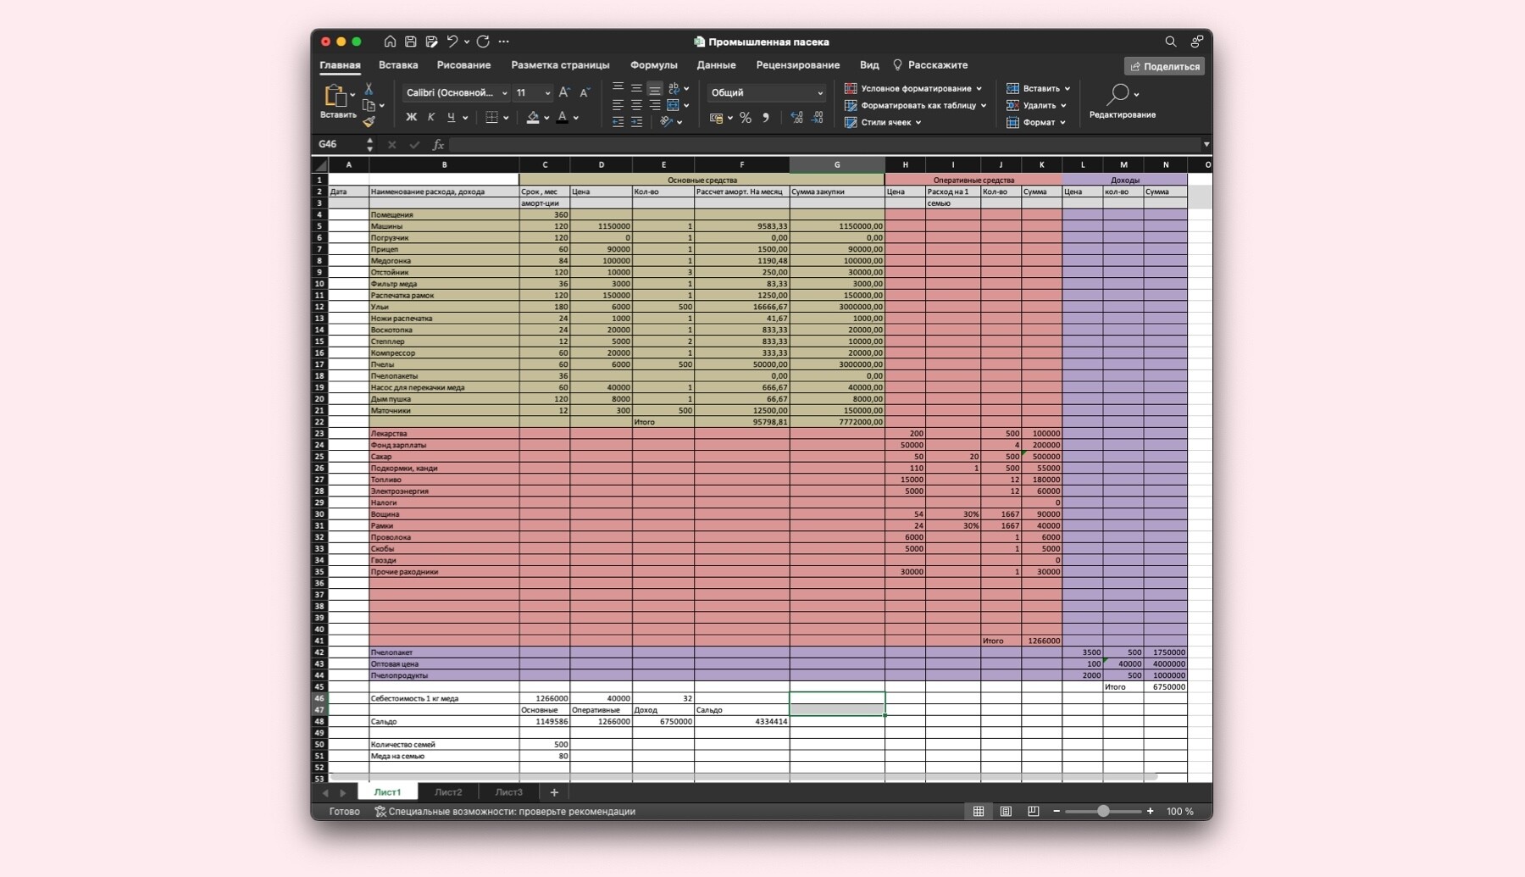
Task: Click the Fill Color bucket icon
Action: [x=533, y=117]
